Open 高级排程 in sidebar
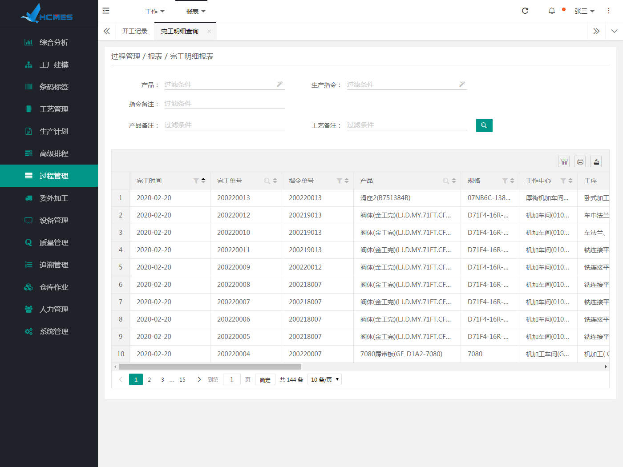Screen dimensions: 623x467 tap(49, 153)
